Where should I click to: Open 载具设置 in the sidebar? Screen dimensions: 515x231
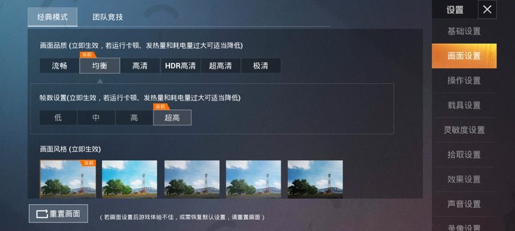tap(463, 106)
